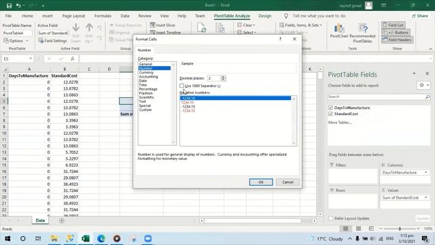Open Zoom app from taskbar
The height and width of the screenshot is (245, 435).
pyautogui.click(x=148, y=239)
